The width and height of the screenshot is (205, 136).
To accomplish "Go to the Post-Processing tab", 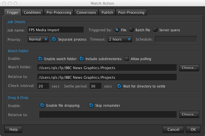I will pyautogui.click(x=131, y=13).
